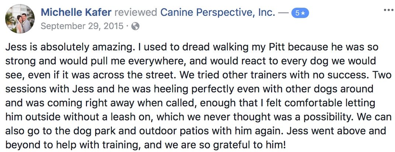Viewport: 395px width, 152px height.
Task: Open the September 29, 2015 timestamp
Action: 82,26
